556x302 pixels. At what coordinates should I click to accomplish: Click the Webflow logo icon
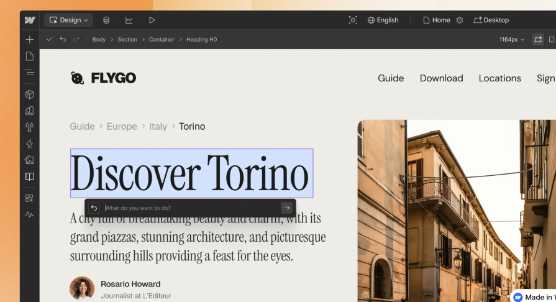tap(30, 21)
